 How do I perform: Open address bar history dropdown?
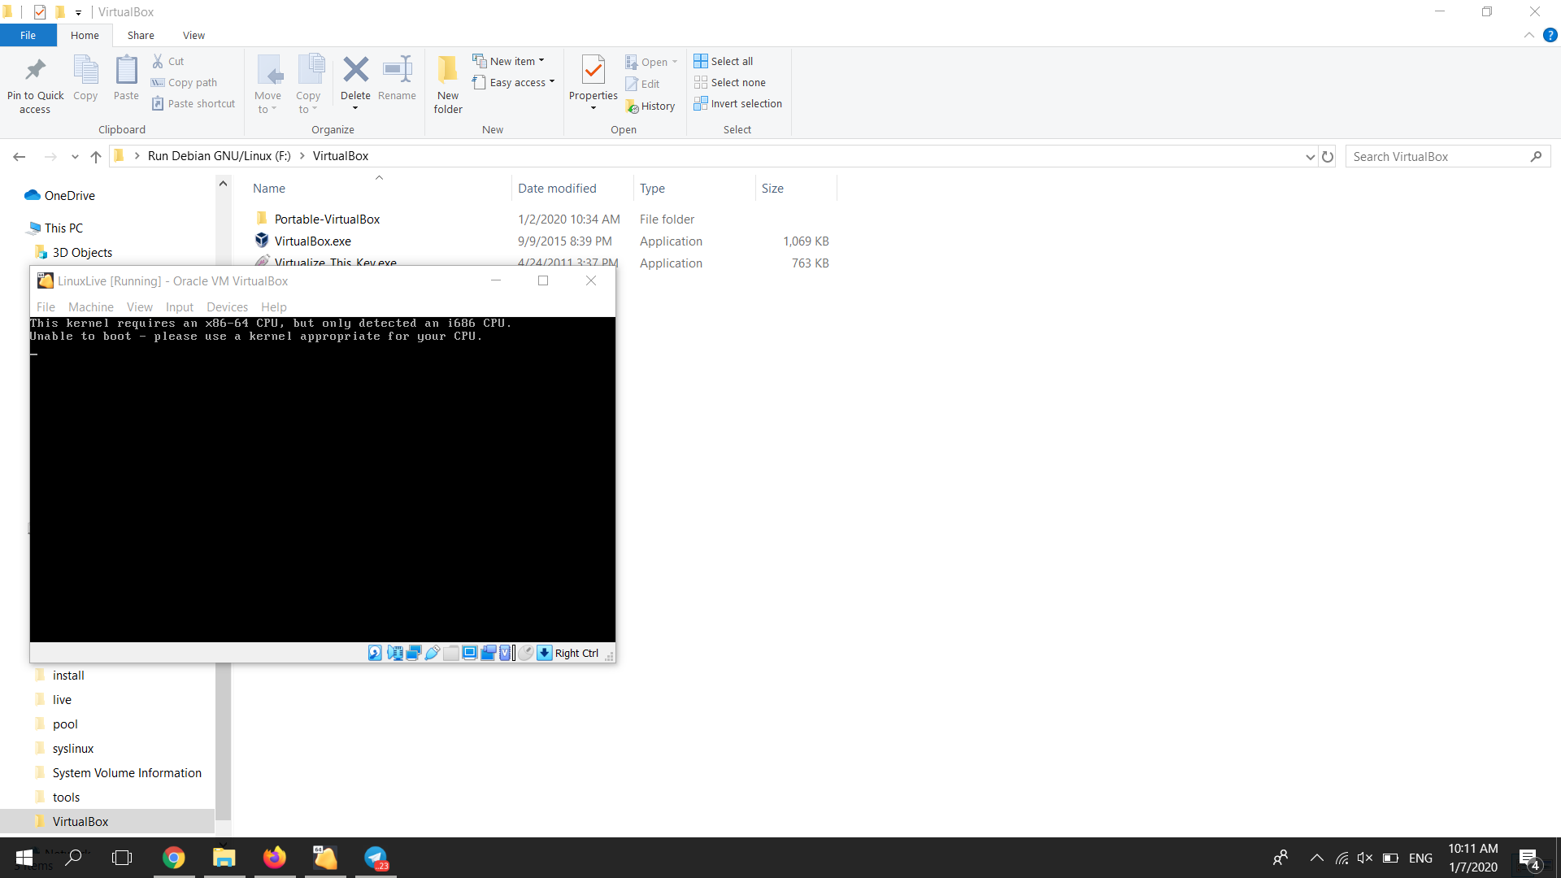coord(1310,157)
